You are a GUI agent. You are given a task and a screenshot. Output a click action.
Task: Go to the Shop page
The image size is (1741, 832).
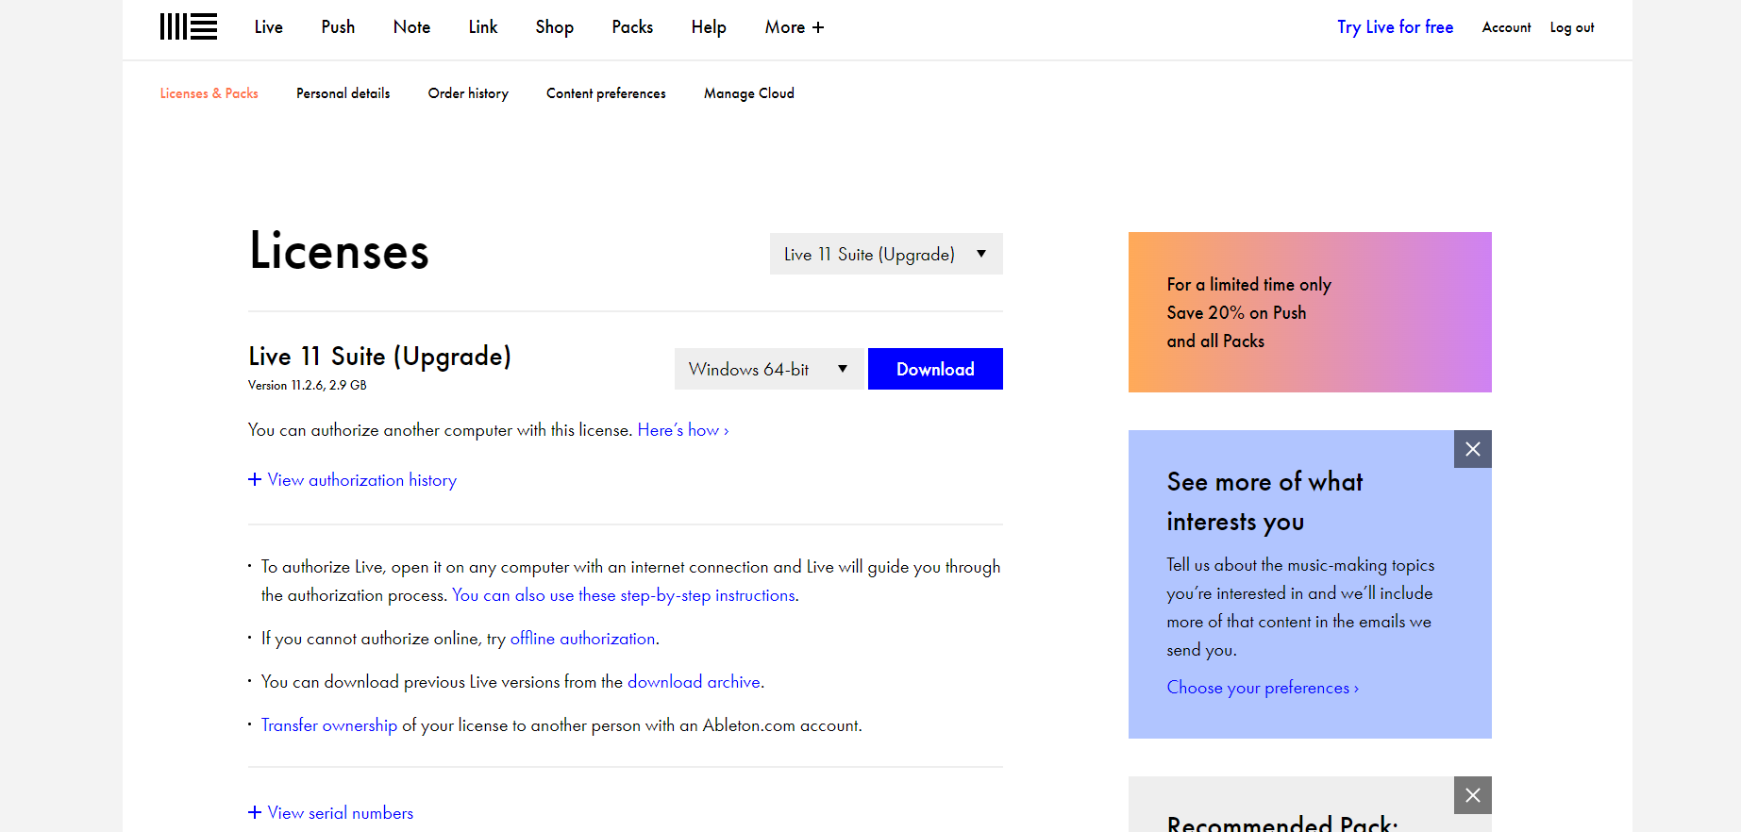pos(555,27)
